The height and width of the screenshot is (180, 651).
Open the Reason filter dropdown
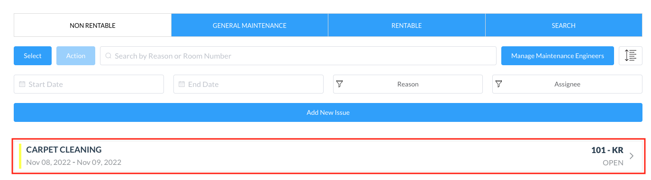tap(408, 84)
